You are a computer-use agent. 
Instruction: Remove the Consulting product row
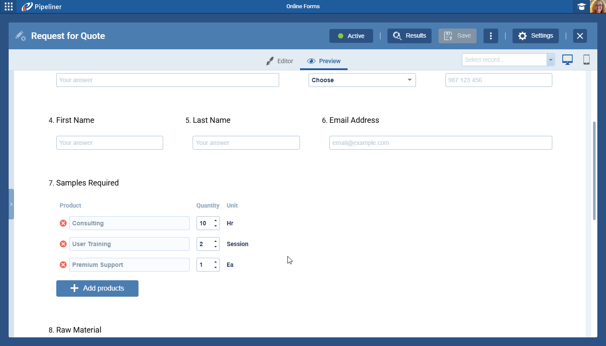point(63,223)
